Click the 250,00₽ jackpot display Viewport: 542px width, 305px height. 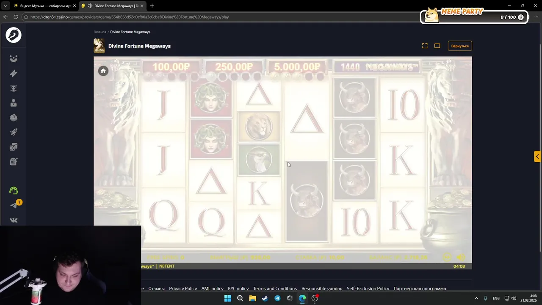tap(234, 67)
